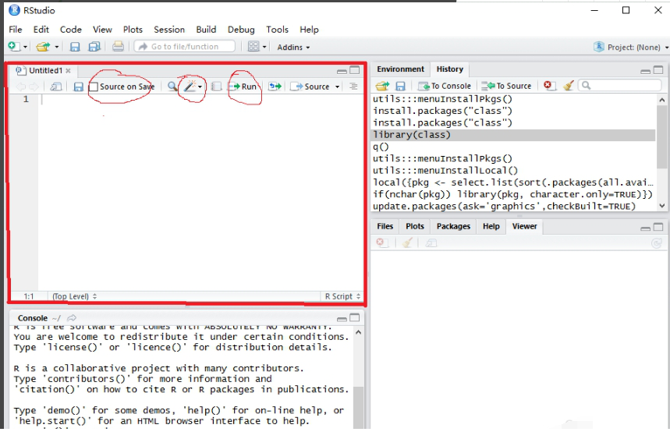Open the Build menu
The height and width of the screenshot is (446, 670).
[206, 30]
